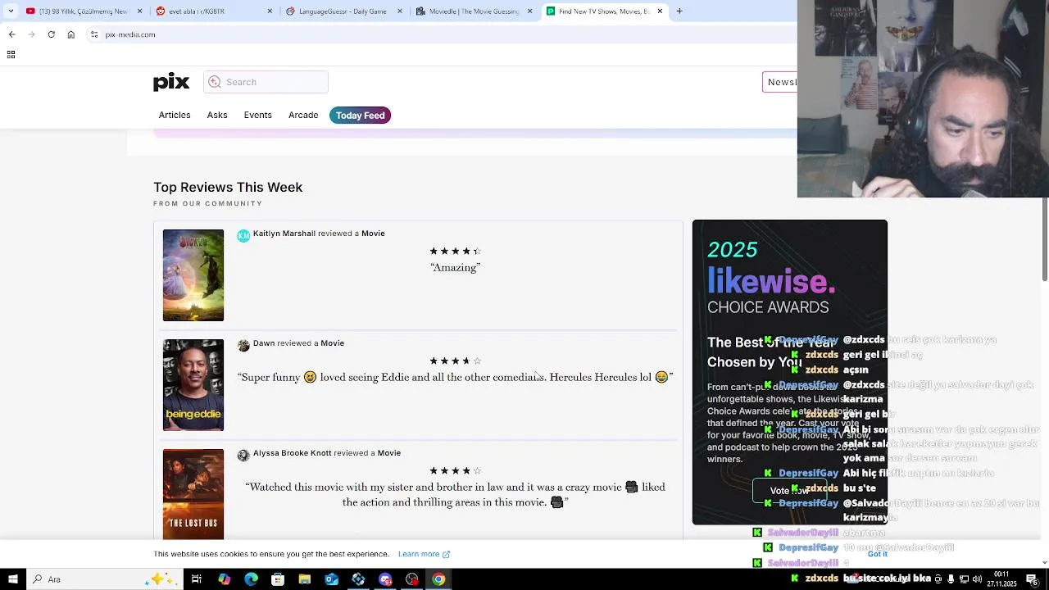Click the browser forward arrow
1049x590 pixels.
(x=31, y=34)
